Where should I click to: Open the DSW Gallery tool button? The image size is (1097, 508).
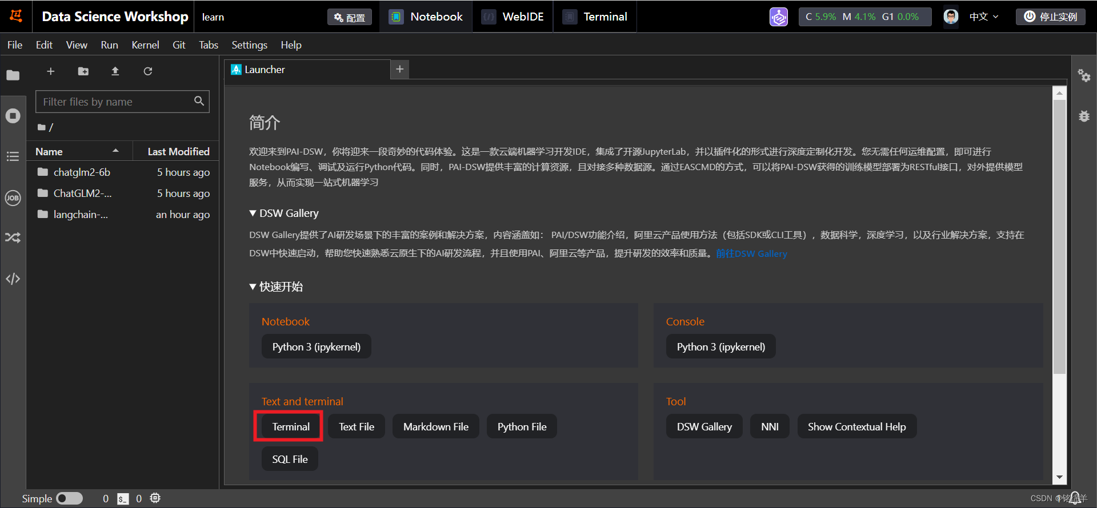pyautogui.click(x=704, y=426)
